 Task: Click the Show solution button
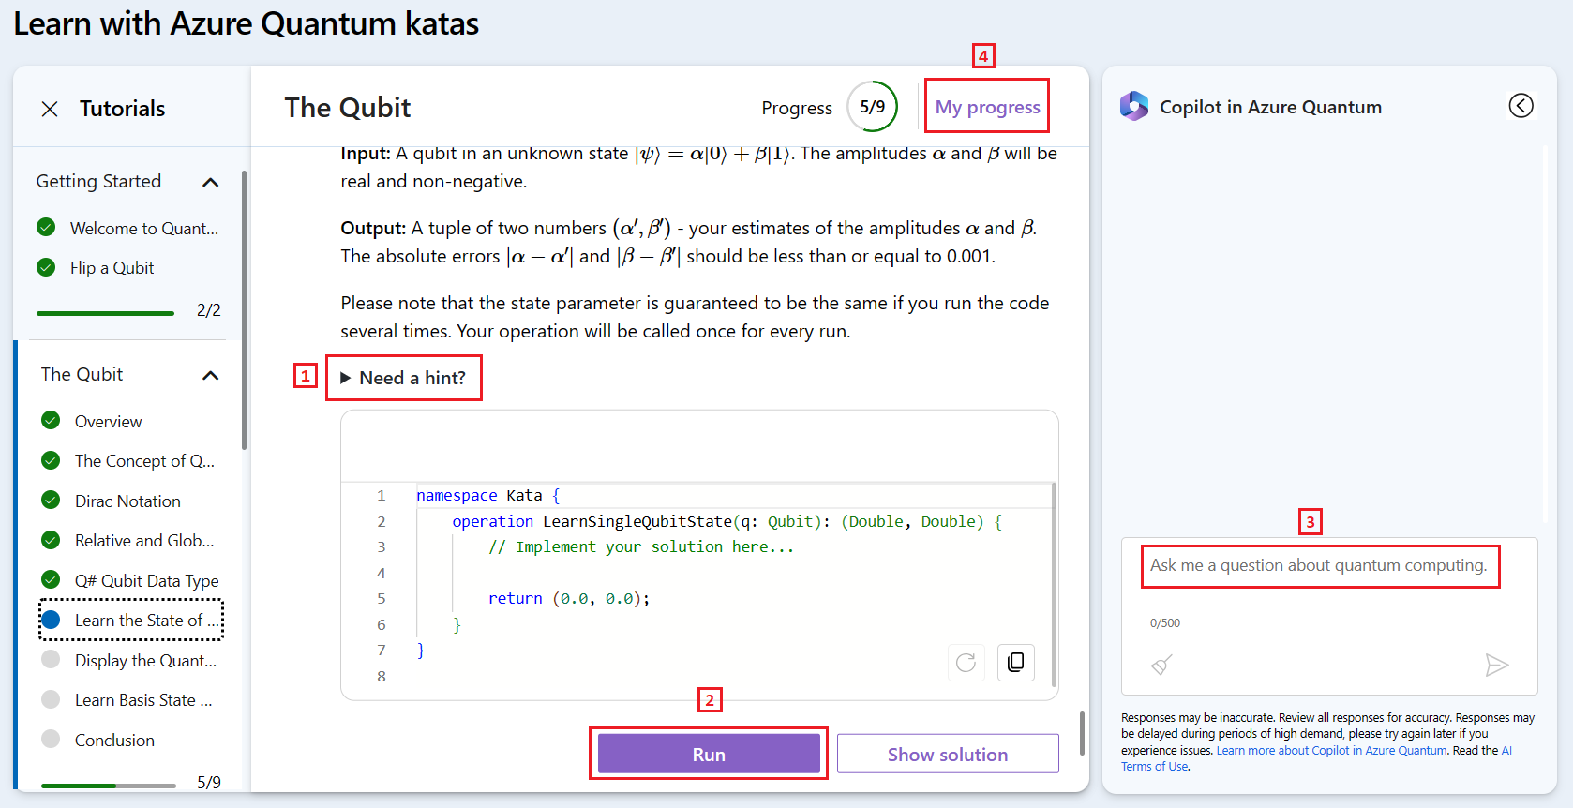948,754
